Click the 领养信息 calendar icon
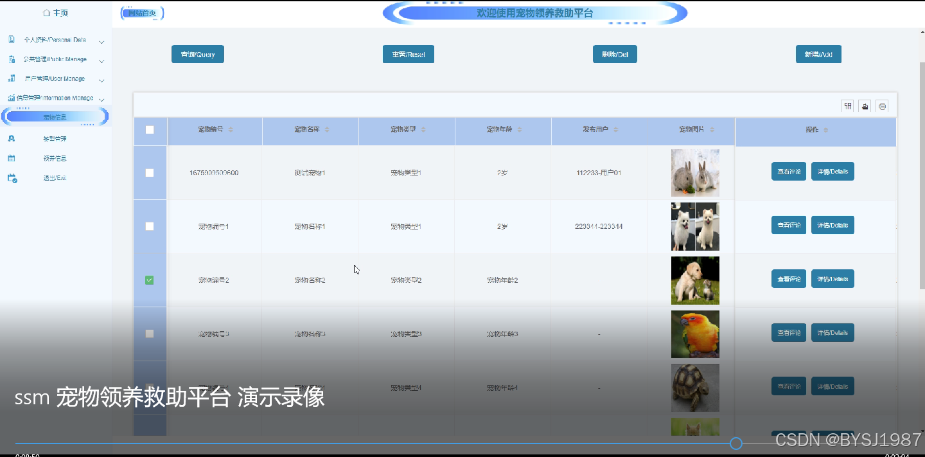The height and width of the screenshot is (457, 925). [12, 158]
